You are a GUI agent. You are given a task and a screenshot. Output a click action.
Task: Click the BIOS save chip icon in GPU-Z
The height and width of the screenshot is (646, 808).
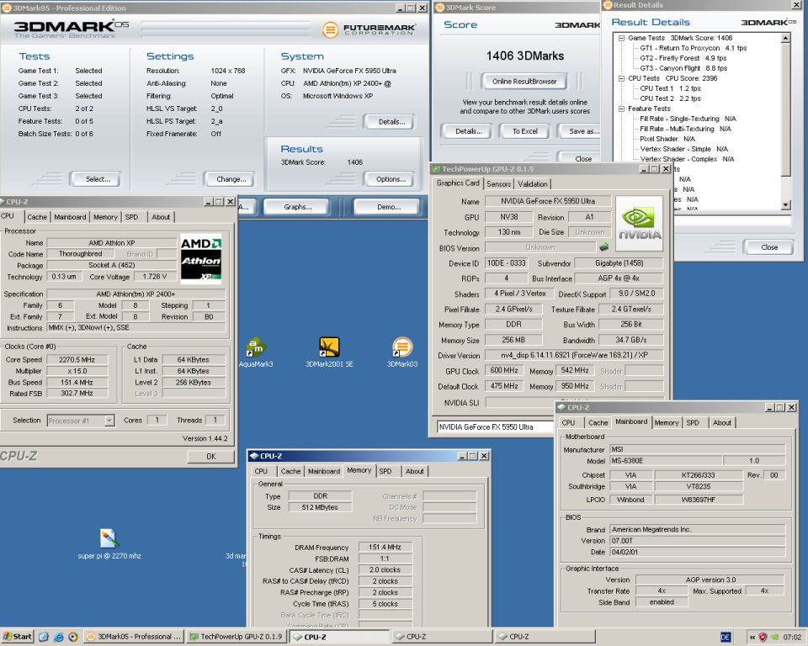tap(604, 247)
